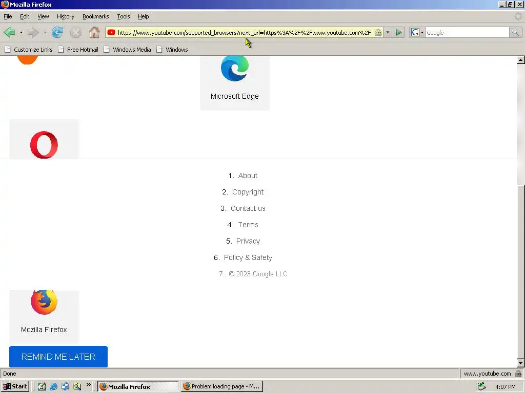Open the Help menu
Viewport: 525px width, 393px height.
[x=144, y=16]
